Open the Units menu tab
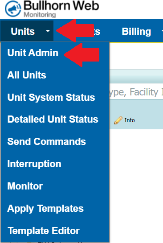 (27, 31)
